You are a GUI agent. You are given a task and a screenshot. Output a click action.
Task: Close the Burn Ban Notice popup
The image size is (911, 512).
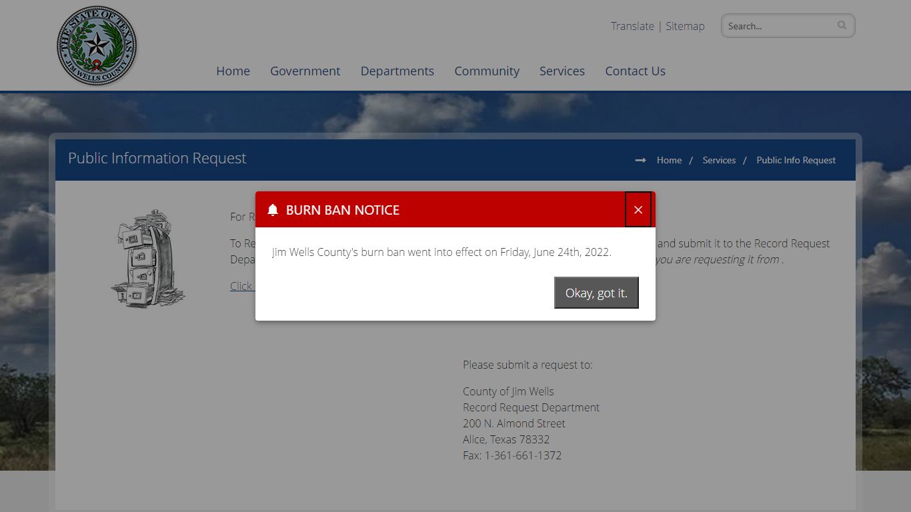click(x=638, y=209)
